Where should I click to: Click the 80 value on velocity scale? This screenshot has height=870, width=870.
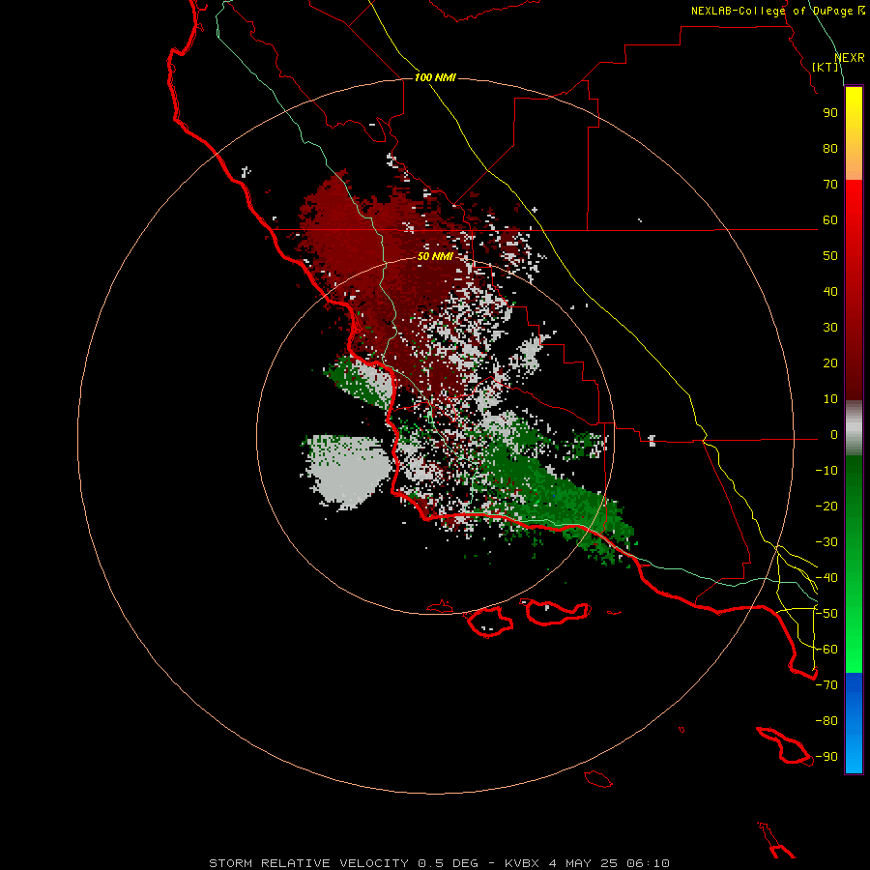830,148
